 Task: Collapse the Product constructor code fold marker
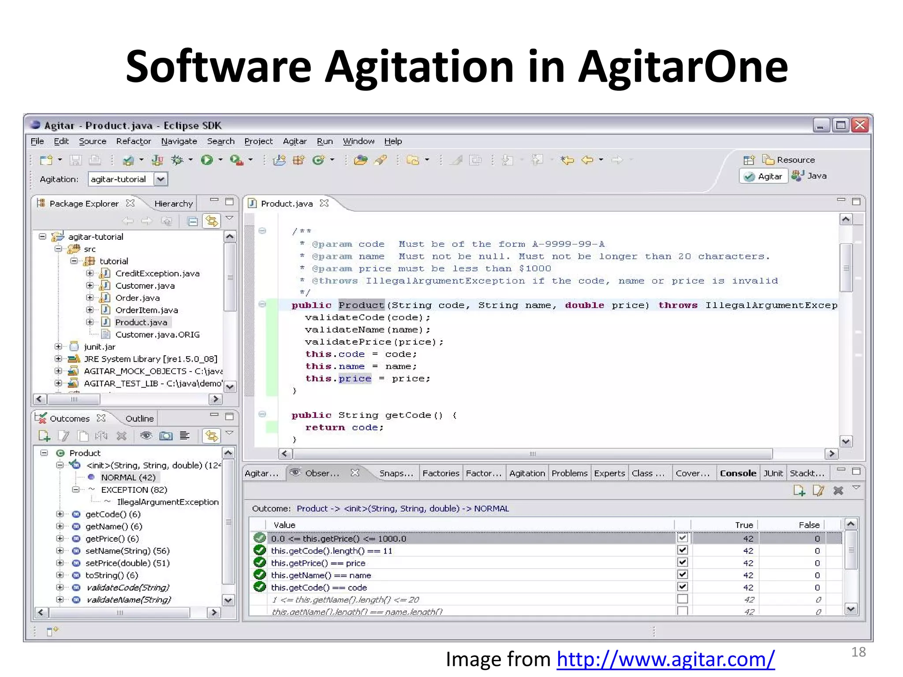point(262,304)
